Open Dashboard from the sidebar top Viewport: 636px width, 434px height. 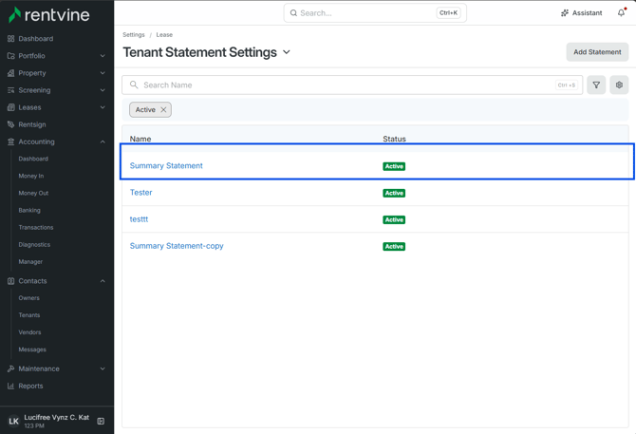coord(36,39)
